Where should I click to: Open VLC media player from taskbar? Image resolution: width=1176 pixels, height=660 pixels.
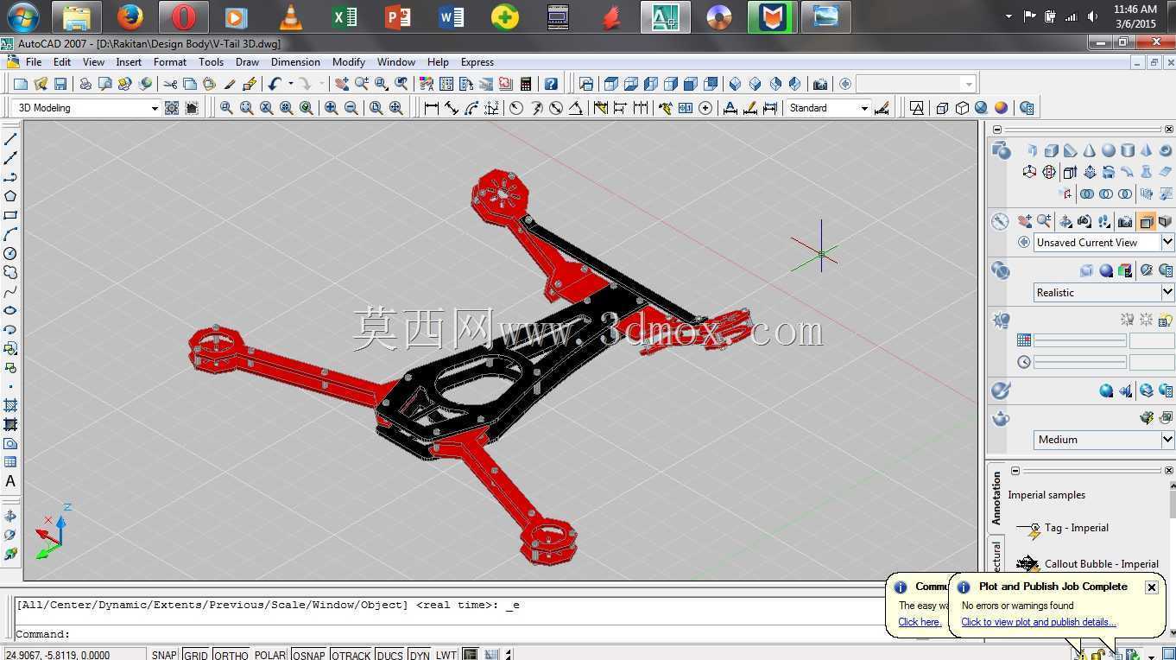291,16
